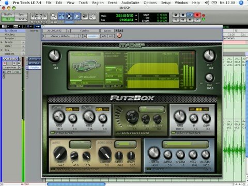Select the Pencil tool
248x186 pixels.
click(92, 17)
